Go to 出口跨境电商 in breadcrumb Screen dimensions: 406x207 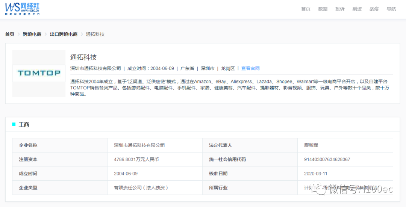64,34
